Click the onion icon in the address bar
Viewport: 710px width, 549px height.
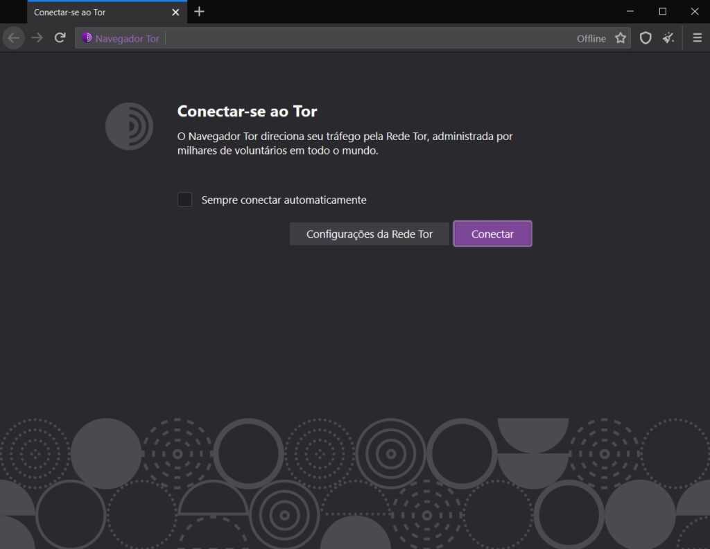tap(87, 37)
